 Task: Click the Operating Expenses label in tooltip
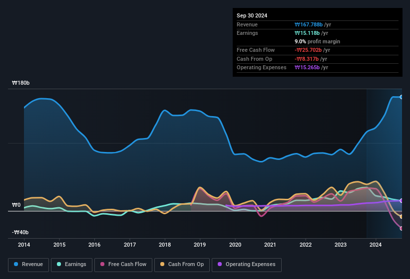click(x=262, y=68)
